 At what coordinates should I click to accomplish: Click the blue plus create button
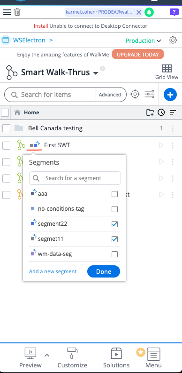click(170, 95)
